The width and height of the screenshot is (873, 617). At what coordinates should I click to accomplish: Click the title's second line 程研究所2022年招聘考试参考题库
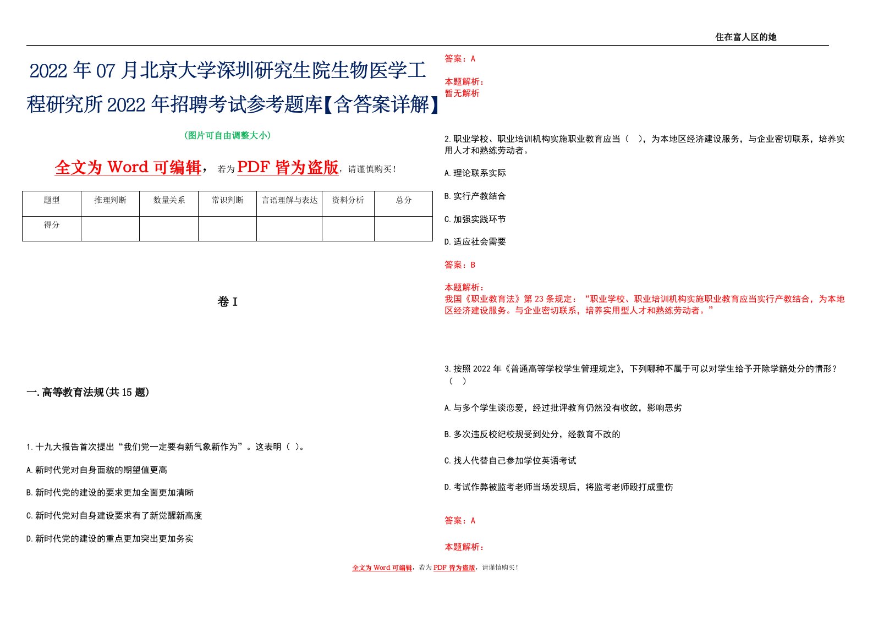click(x=234, y=104)
